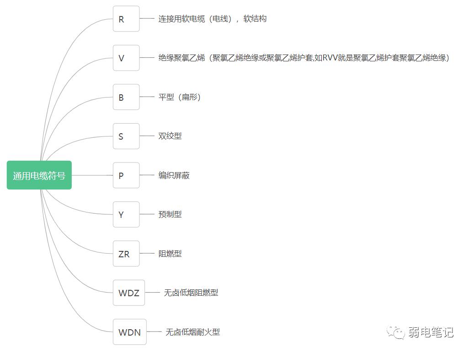Click the 弱电笔记 watermark text
This screenshot has width=469, height=353.
pyautogui.click(x=431, y=332)
